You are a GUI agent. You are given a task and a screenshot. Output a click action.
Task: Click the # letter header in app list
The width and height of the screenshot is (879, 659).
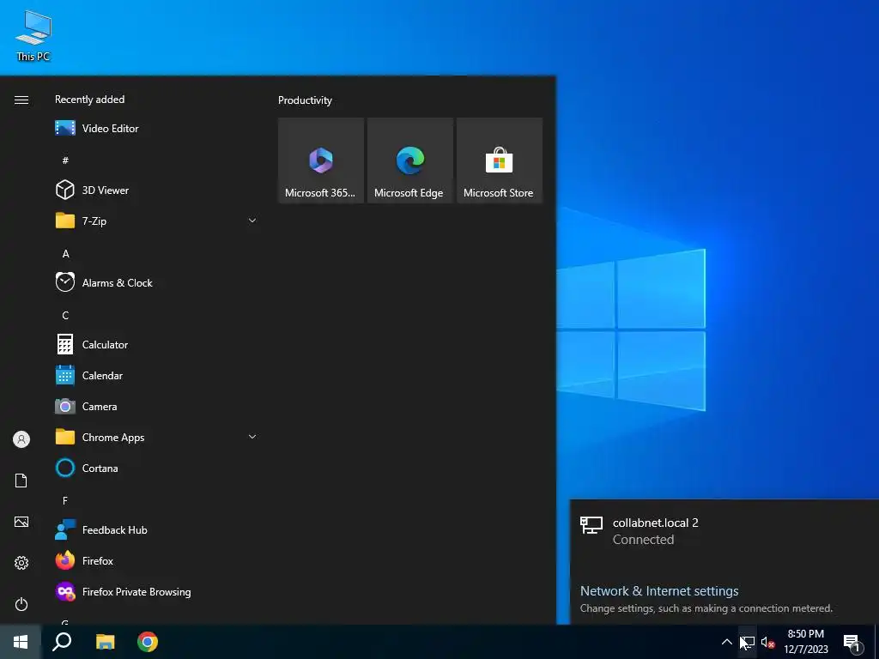click(65, 160)
